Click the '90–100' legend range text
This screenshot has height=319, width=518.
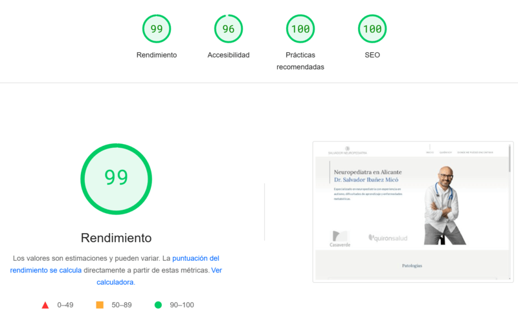pyautogui.click(x=182, y=305)
